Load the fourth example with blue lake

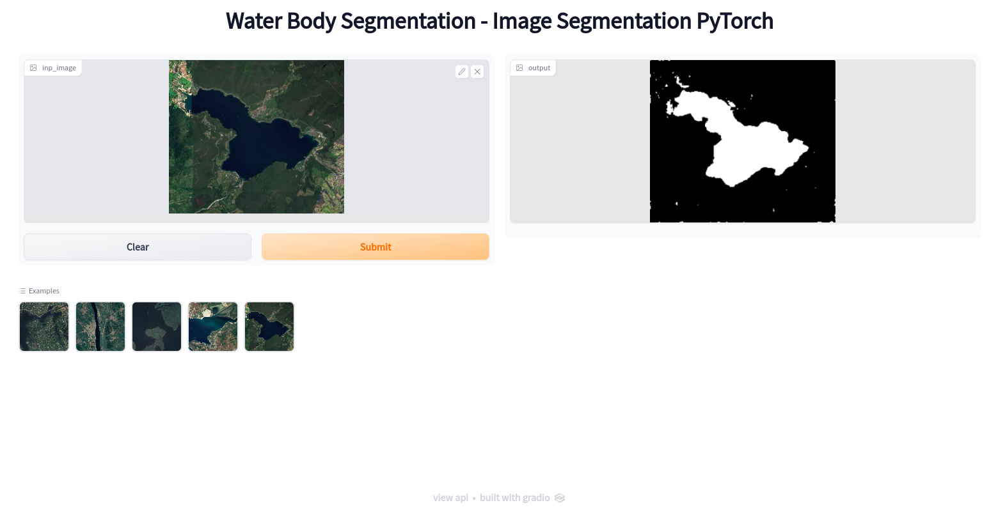213,327
